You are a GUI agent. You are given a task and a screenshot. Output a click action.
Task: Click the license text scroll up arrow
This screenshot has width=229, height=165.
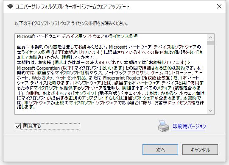(210, 38)
